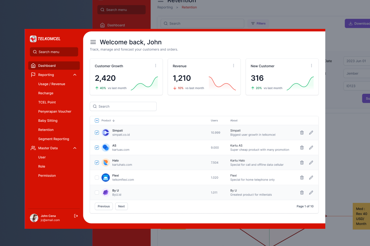The height and width of the screenshot is (246, 370).
Task: Click the hamburger menu icon beside Welcome back
Action: pos(93,42)
